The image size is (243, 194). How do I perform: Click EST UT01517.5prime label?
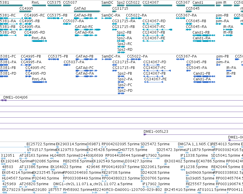41,150
